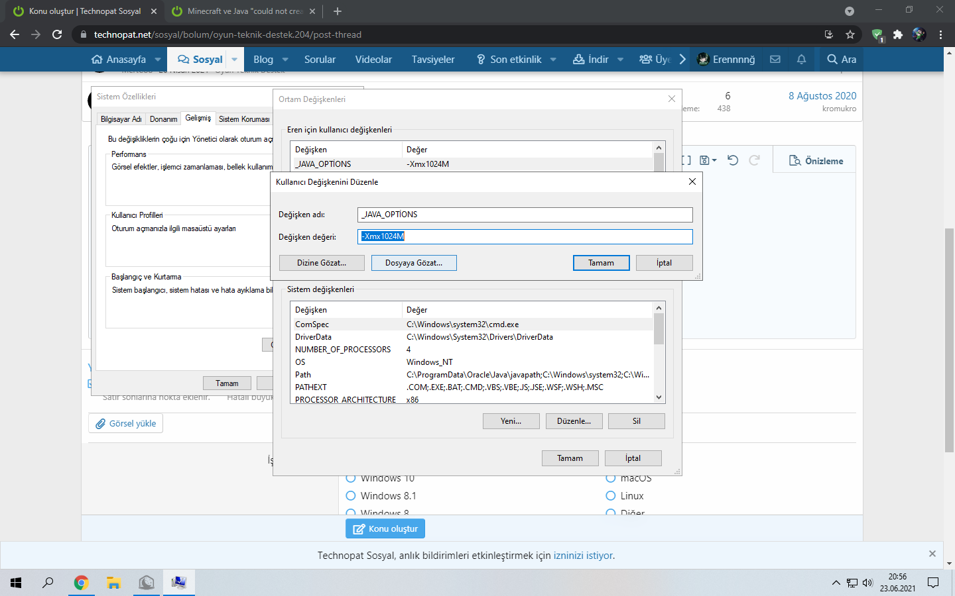Image resolution: width=955 pixels, height=596 pixels.
Task: Switch to Konu oluştur browser tab
Action: (84, 11)
